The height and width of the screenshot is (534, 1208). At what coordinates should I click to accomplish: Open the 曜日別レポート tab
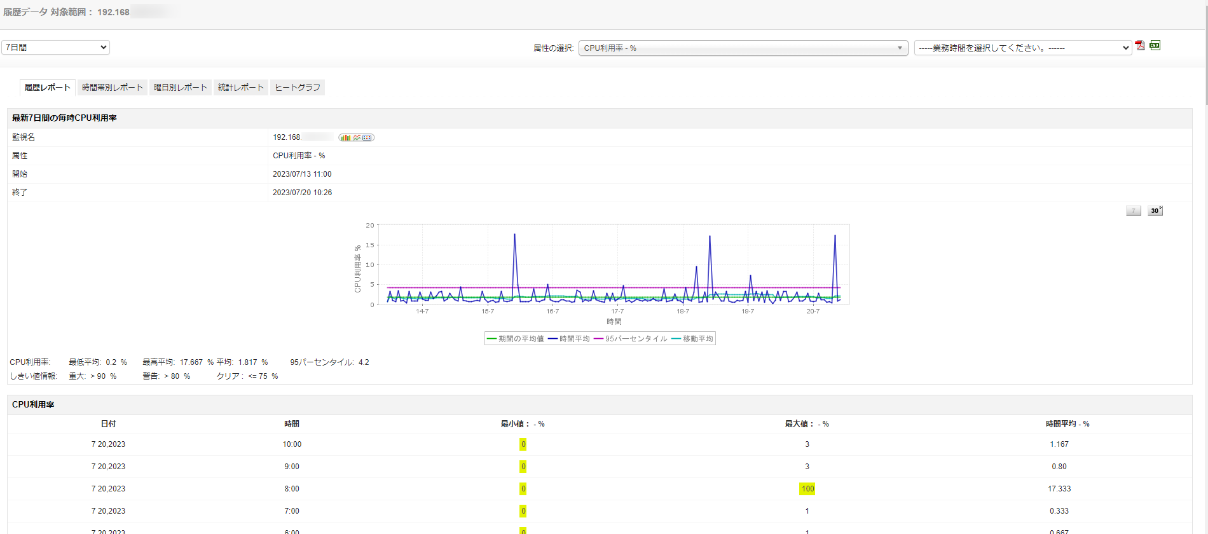click(x=181, y=88)
